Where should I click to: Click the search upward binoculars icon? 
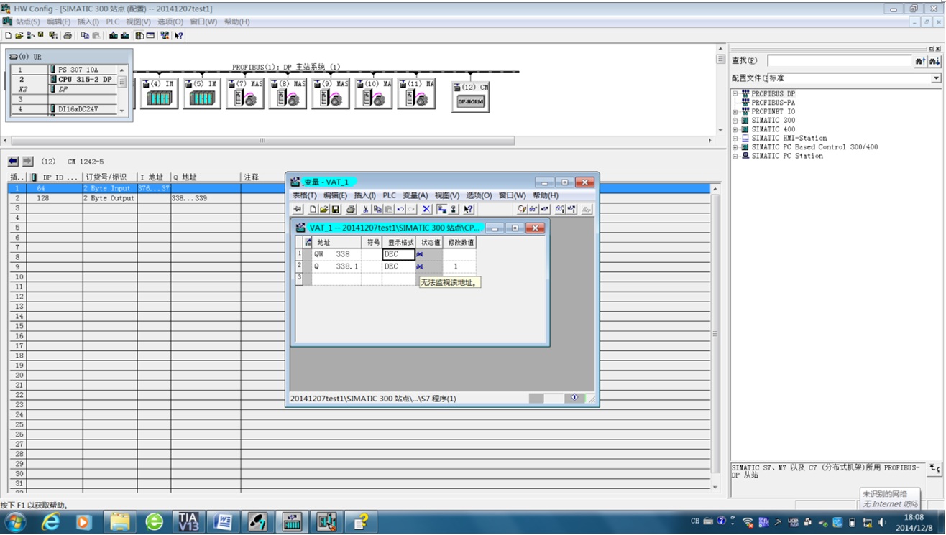[921, 61]
